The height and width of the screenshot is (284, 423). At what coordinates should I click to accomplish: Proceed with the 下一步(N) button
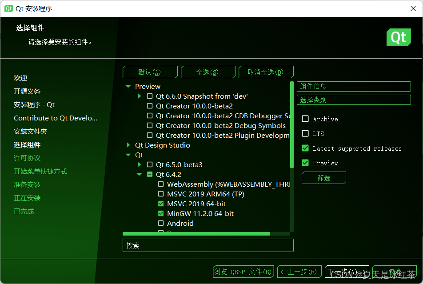[347, 272]
